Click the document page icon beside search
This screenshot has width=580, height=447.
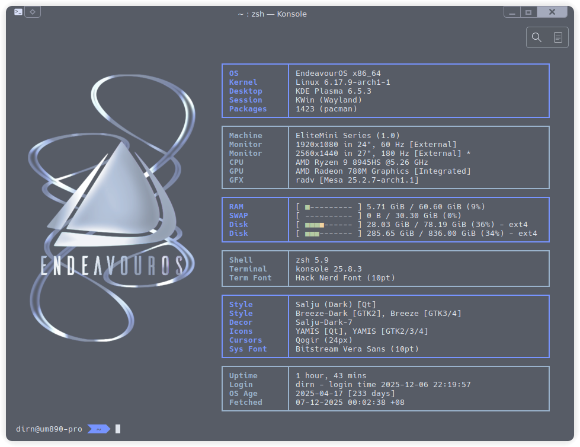(x=557, y=37)
